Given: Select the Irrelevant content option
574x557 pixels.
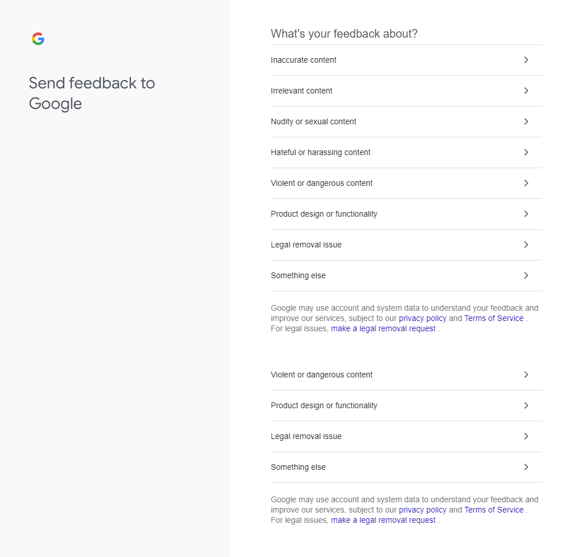Looking at the screenshot, I should (x=407, y=91).
